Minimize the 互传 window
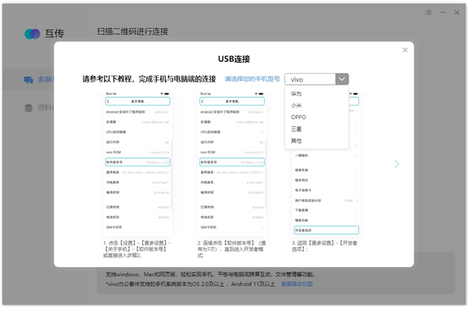This screenshot has width=470, height=310. (442, 12)
